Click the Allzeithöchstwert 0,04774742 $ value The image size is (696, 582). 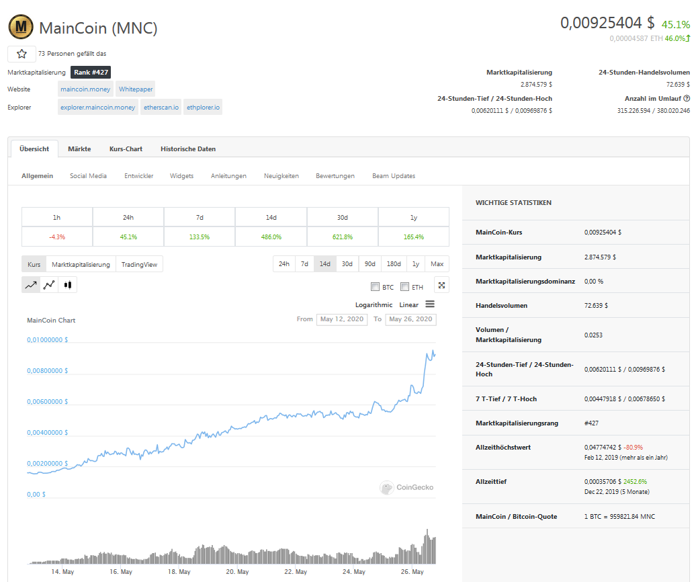(603, 447)
